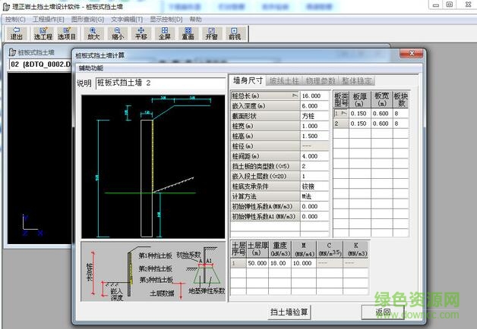Click the 全屏 full screen icon

[164, 33]
